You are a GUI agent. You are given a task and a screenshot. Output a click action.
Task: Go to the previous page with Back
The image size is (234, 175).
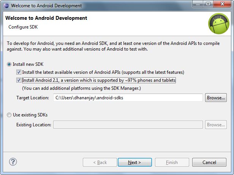pos(100,162)
